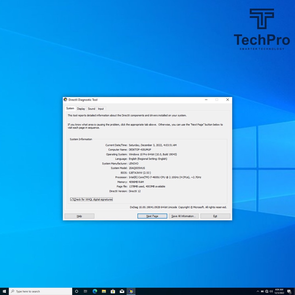295x295 pixels.
Task: Open the Input tab
Action: [101, 109]
